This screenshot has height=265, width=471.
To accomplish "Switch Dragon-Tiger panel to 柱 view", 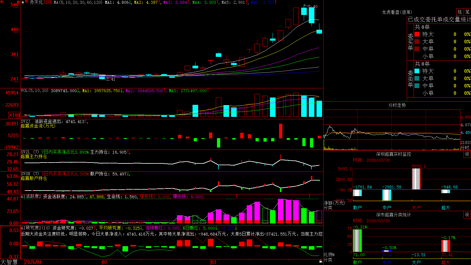I will pyautogui.click(x=460, y=12).
